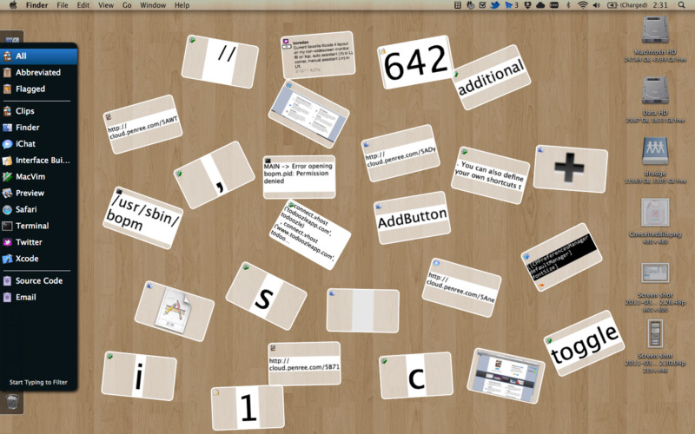Open Spotlight search magnifier in menu bar
The width and height of the screenshot is (695, 434).
click(x=681, y=5)
